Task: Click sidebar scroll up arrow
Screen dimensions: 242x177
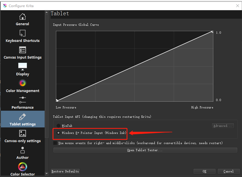Action: [47, 12]
